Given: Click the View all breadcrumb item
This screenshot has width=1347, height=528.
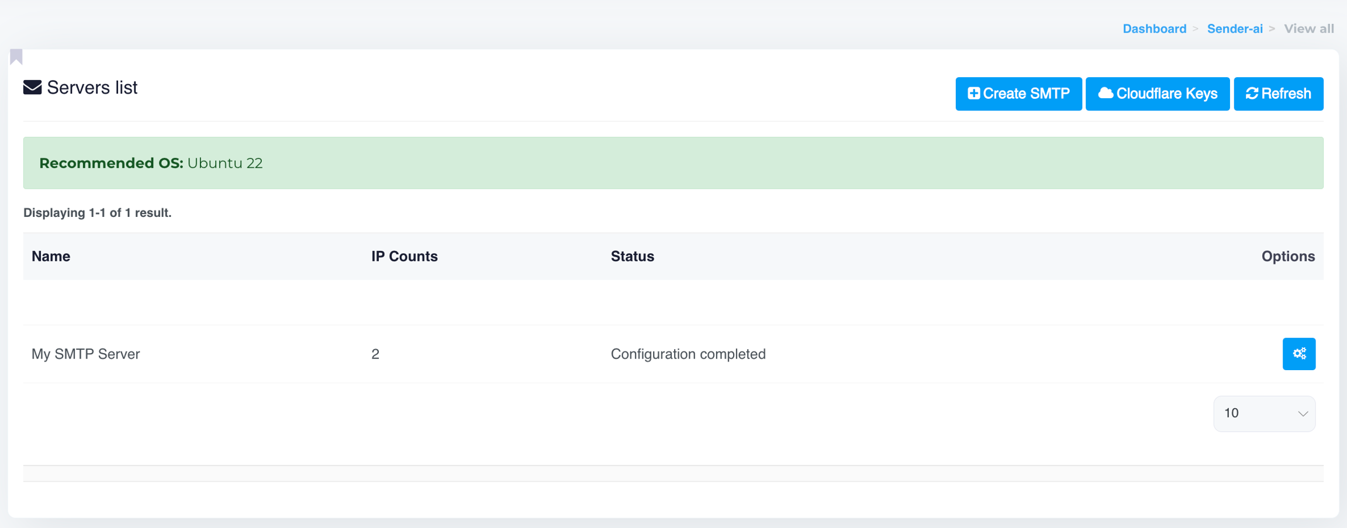Looking at the screenshot, I should tap(1308, 29).
